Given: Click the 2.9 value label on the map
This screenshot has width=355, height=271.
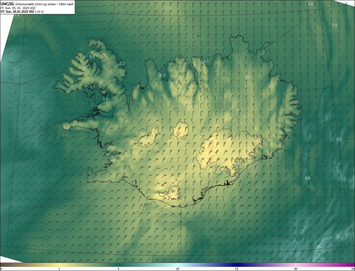Looking at the screenshot, I should click(x=168, y=7).
